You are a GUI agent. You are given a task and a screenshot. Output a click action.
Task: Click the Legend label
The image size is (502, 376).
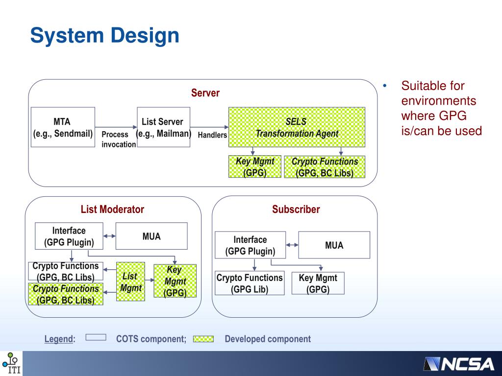pyautogui.click(x=60, y=339)
